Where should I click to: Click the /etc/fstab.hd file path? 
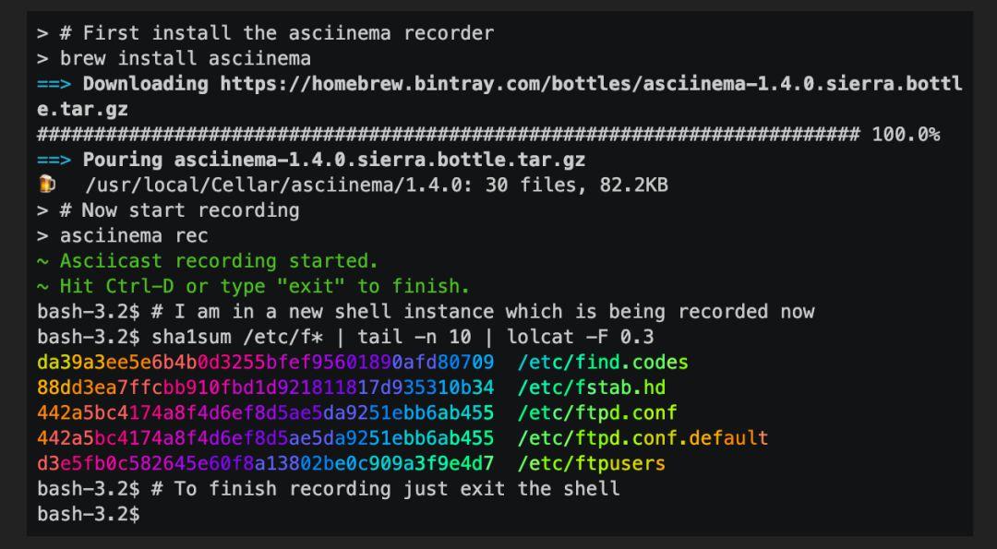[x=592, y=388]
